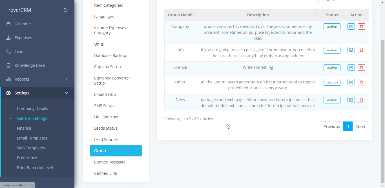Click the Search input field

pyautogui.click(x=343, y=1)
